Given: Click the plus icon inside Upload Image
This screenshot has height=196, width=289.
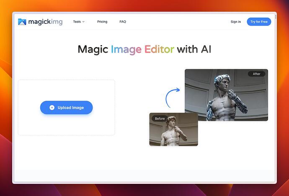Looking at the screenshot, I should coord(52,107).
